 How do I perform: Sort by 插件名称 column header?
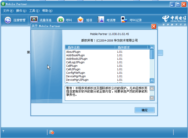(90, 47)
